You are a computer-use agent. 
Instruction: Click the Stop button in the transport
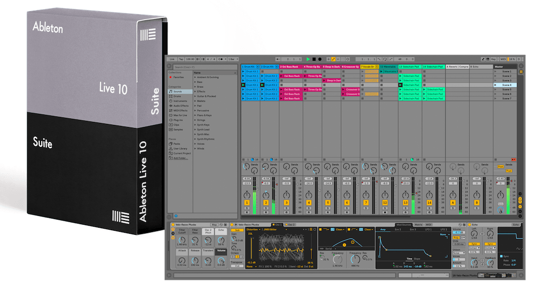314,59
